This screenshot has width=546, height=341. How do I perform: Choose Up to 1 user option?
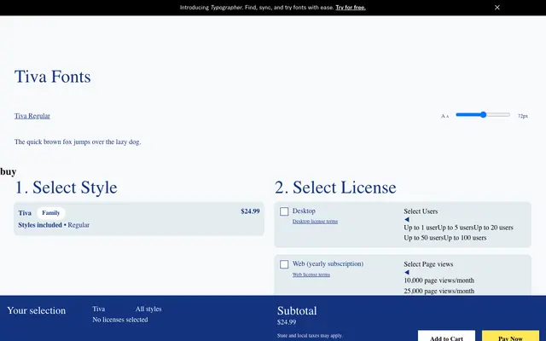click(421, 228)
